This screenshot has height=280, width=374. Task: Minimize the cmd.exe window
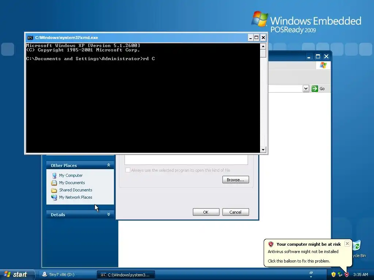[x=251, y=38]
